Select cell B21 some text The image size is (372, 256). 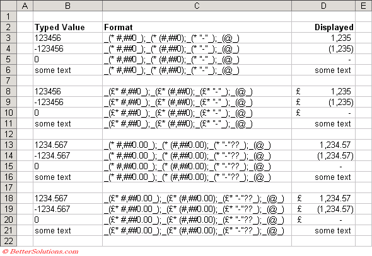pos(68,230)
